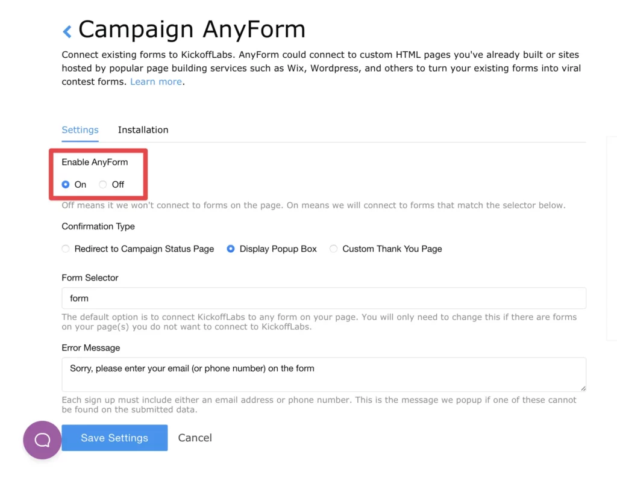The height and width of the screenshot is (478, 617).
Task: Choose Custom Thank You Page option
Action: [333, 249]
